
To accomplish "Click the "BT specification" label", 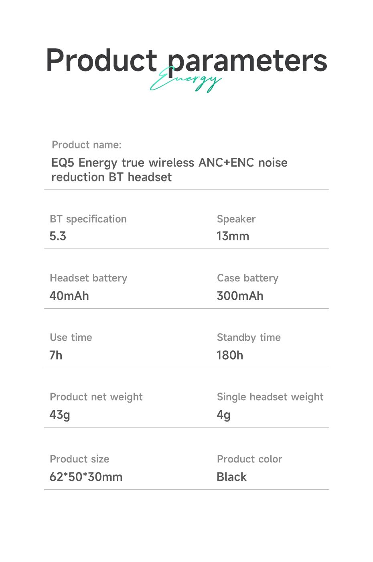I will pyautogui.click(x=88, y=219).
